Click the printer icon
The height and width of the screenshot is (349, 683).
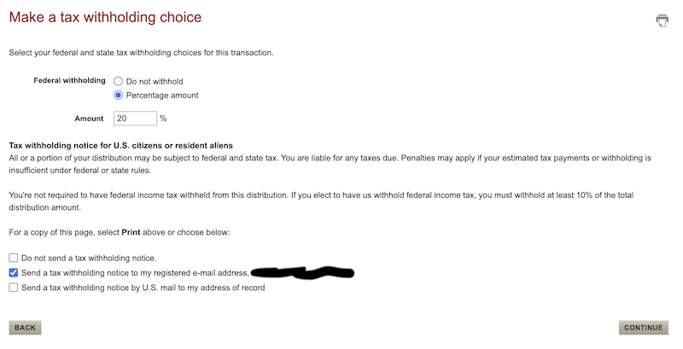click(x=662, y=20)
